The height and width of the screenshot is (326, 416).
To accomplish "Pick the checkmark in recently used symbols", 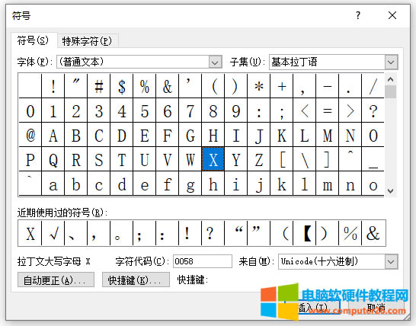I will [x=53, y=233].
